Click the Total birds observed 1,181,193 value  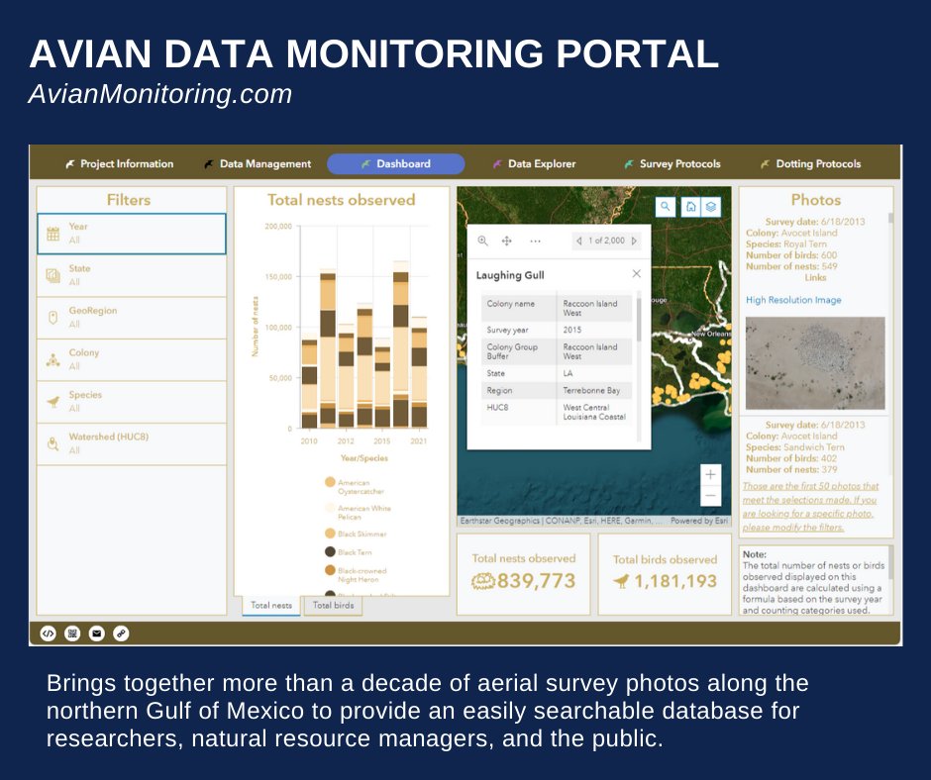[x=675, y=581]
